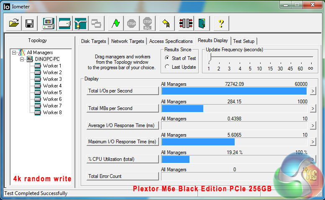Image resolution: width=325 pixels, height=200 pixels.
Task: Start a new manager from toolbar
Action: [x=49, y=23]
